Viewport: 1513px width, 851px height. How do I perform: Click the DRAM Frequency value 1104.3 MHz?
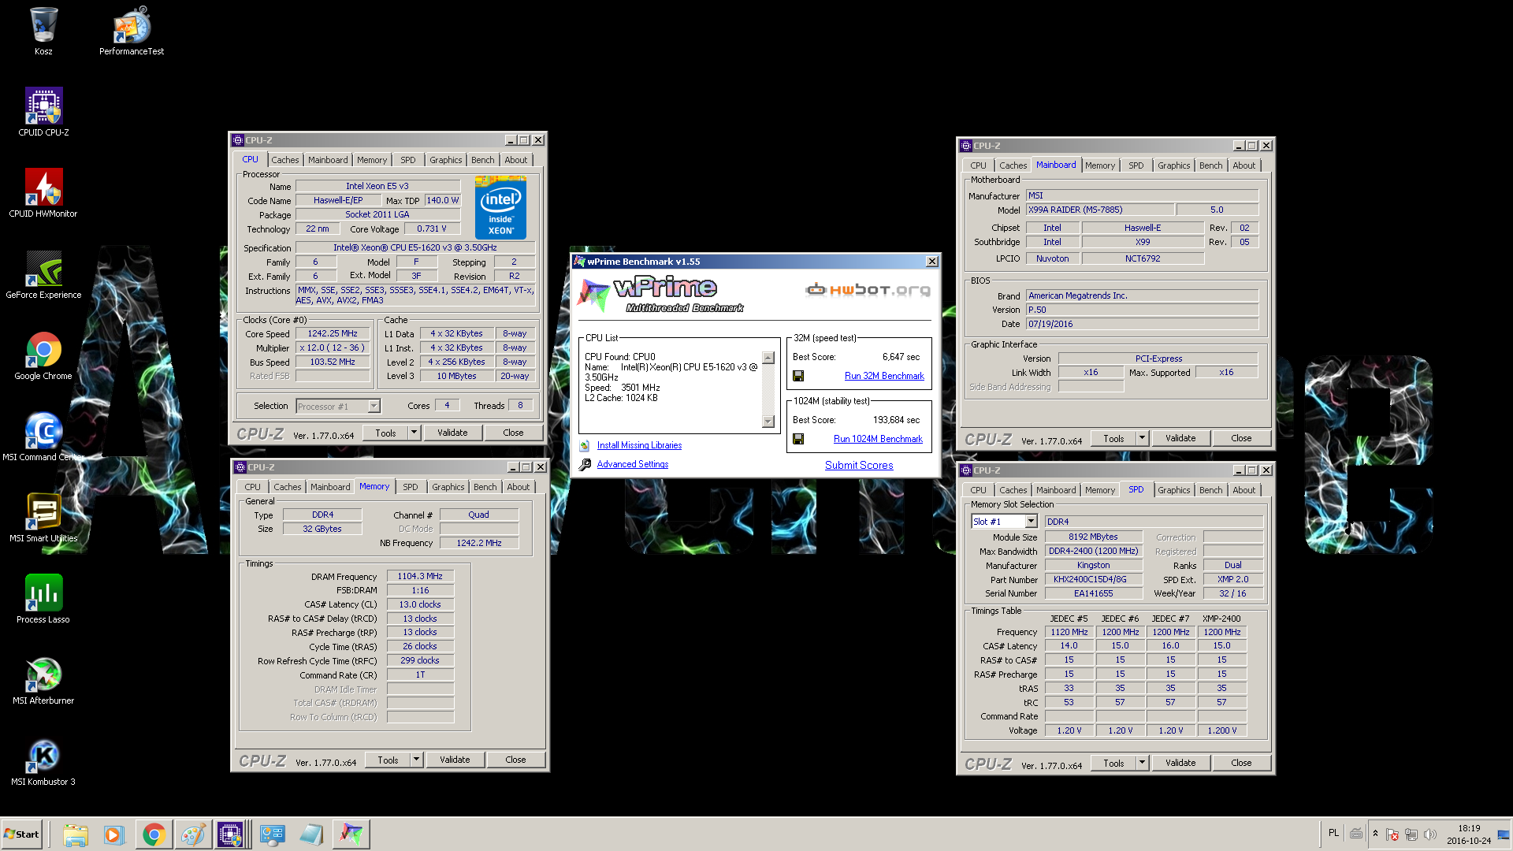click(420, 577)
